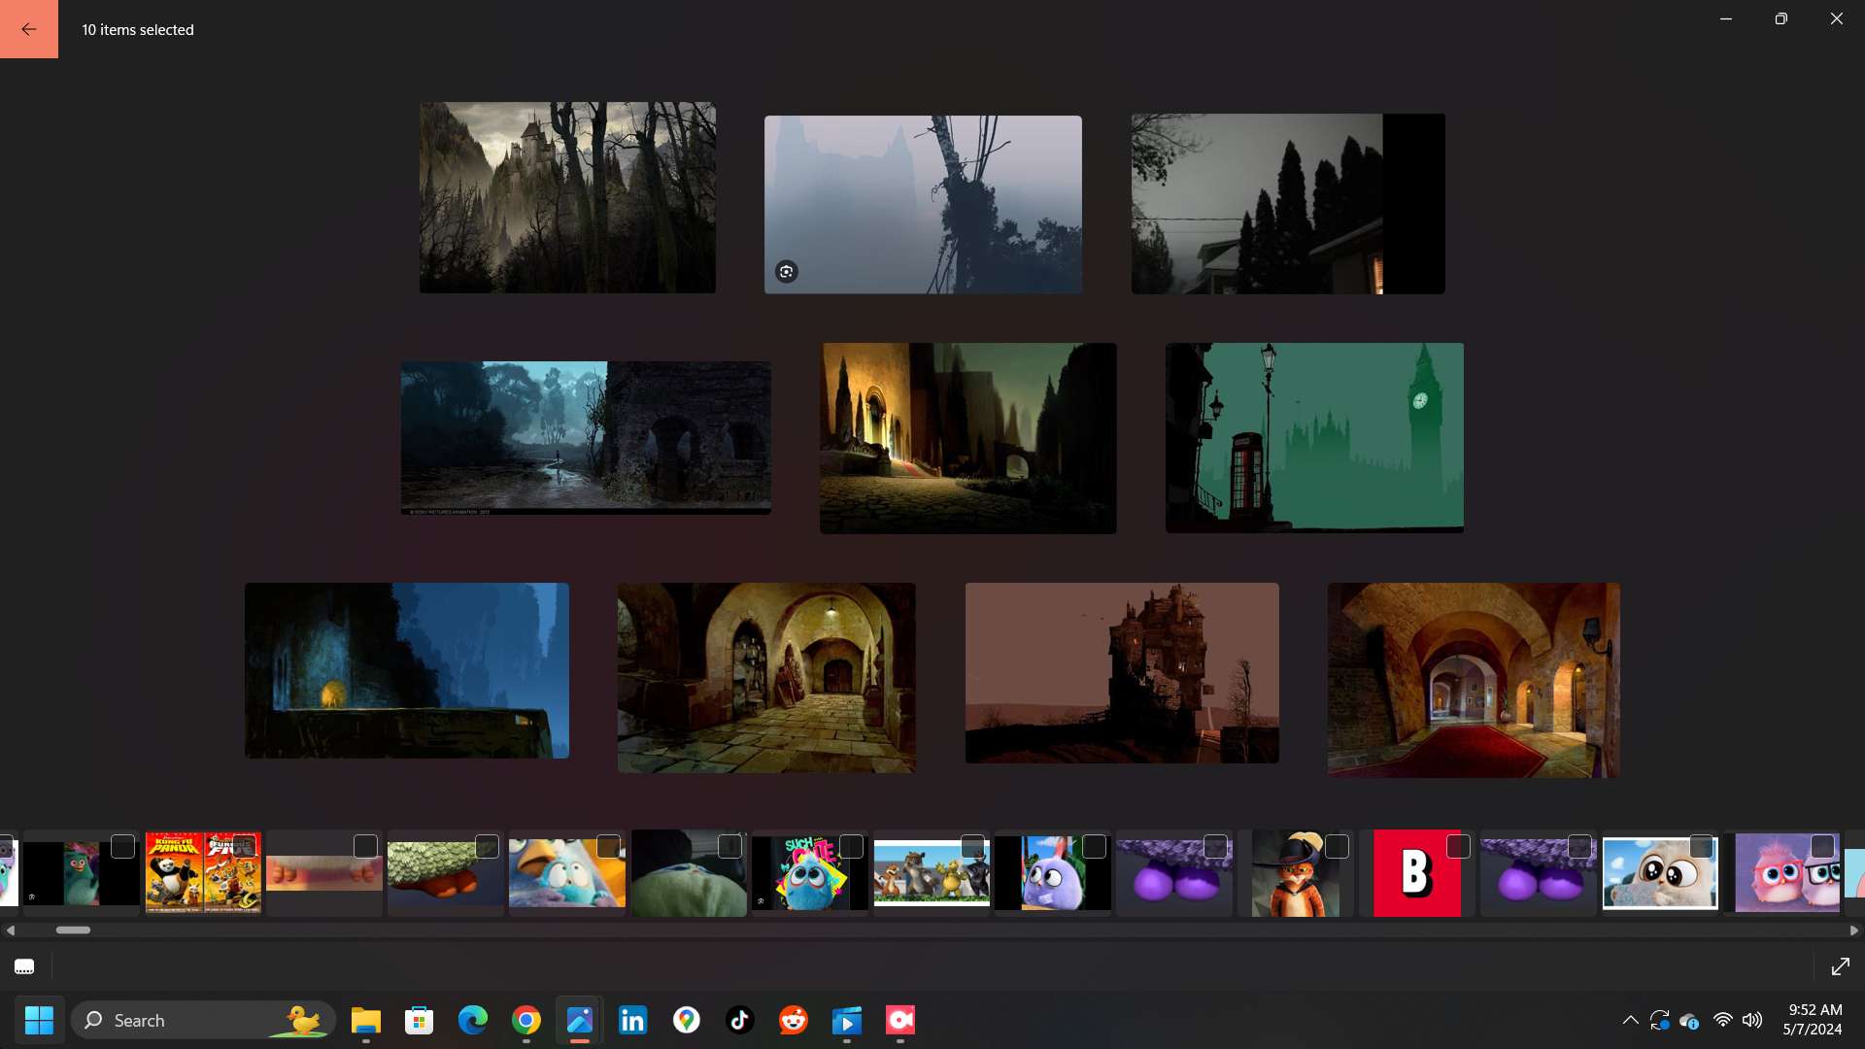Open LinkedIn from the taskbar

pos(633,1020)
